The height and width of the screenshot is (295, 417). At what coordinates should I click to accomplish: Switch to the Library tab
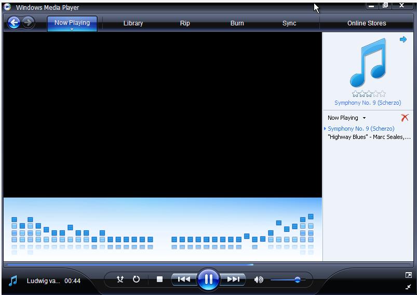click(x=133, y=23)
